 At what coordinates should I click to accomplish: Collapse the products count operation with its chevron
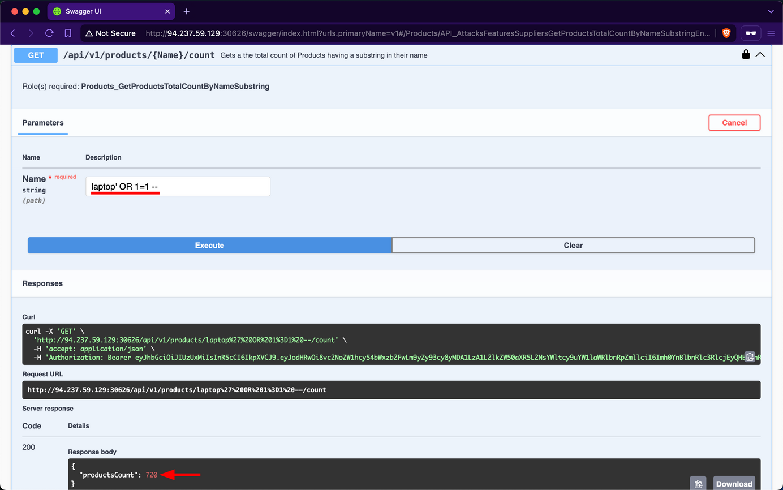tap(760, 54)
